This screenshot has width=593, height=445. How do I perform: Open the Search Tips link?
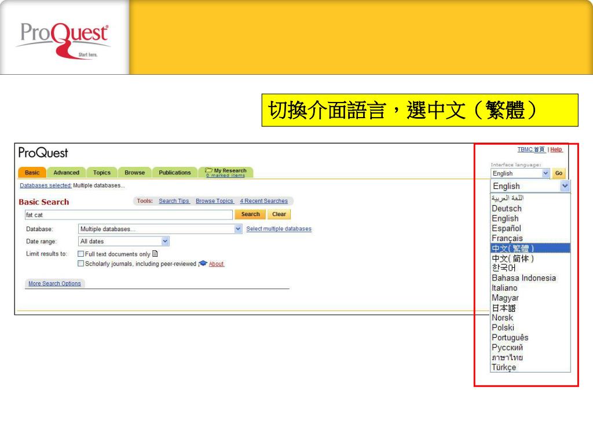(174, 201)
